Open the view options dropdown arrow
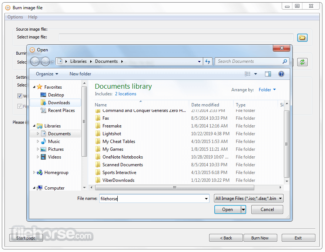 click(x=255, y=74)
